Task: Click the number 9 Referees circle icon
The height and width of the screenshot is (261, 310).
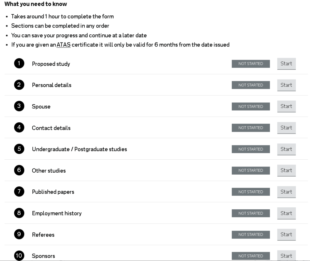Action: (19, 235)
